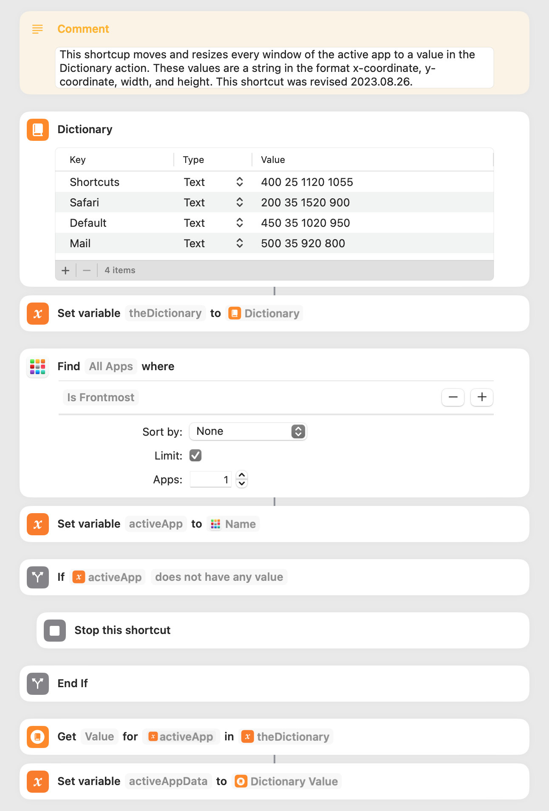Select the Shortcuts key cell
The height and width of the screenshot is (811, 549).
pyautogui.click(x=95, y=182)
